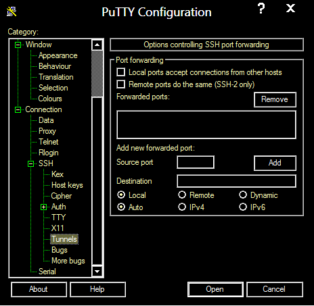The width and height of the screenshot is (314, 306).
Task: Click the category list scroll down arrow
Action: [x=97, y=272]
